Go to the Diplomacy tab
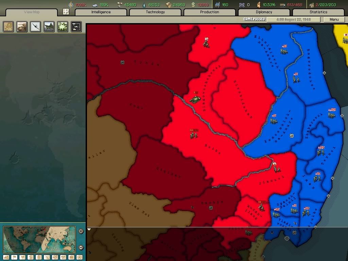The width and height of the screenshot is (348, 261). [x=264, y=12]
